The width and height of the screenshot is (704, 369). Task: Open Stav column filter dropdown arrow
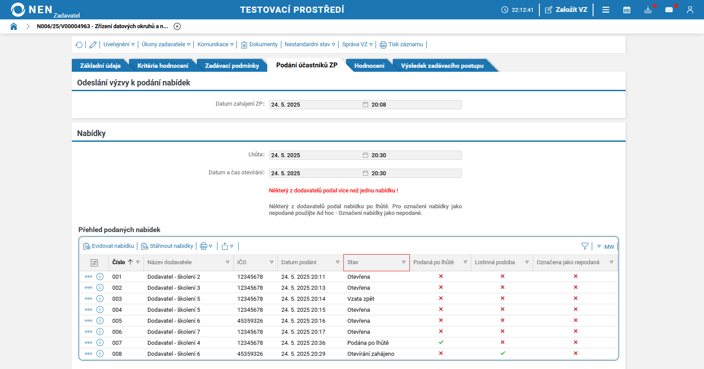click(404, 262)
